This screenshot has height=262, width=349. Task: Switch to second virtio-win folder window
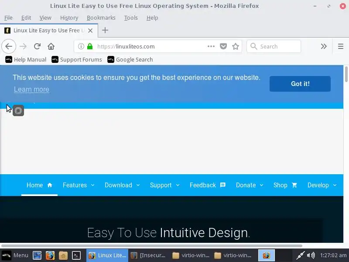coord(233,255)
